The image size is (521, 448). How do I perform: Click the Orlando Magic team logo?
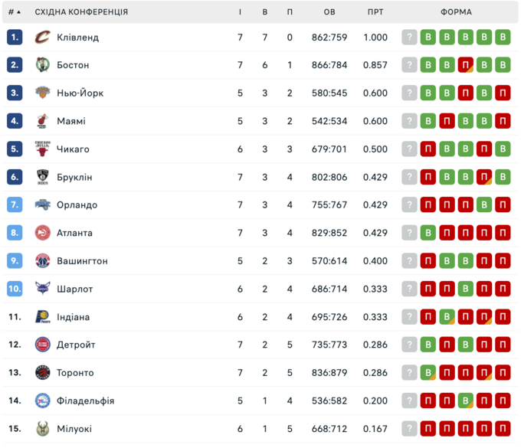(42, 205)
